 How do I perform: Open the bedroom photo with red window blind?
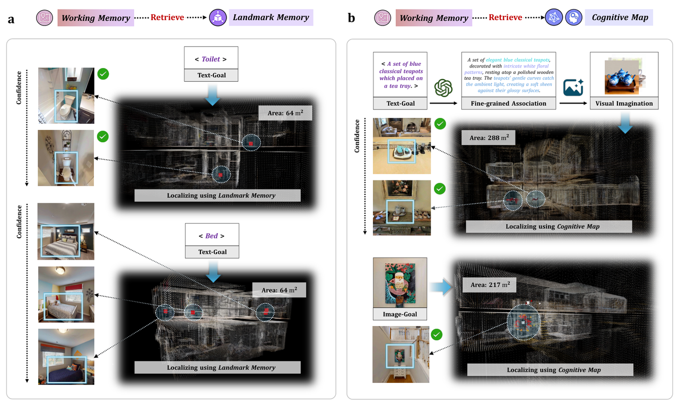tap(66, 294)
